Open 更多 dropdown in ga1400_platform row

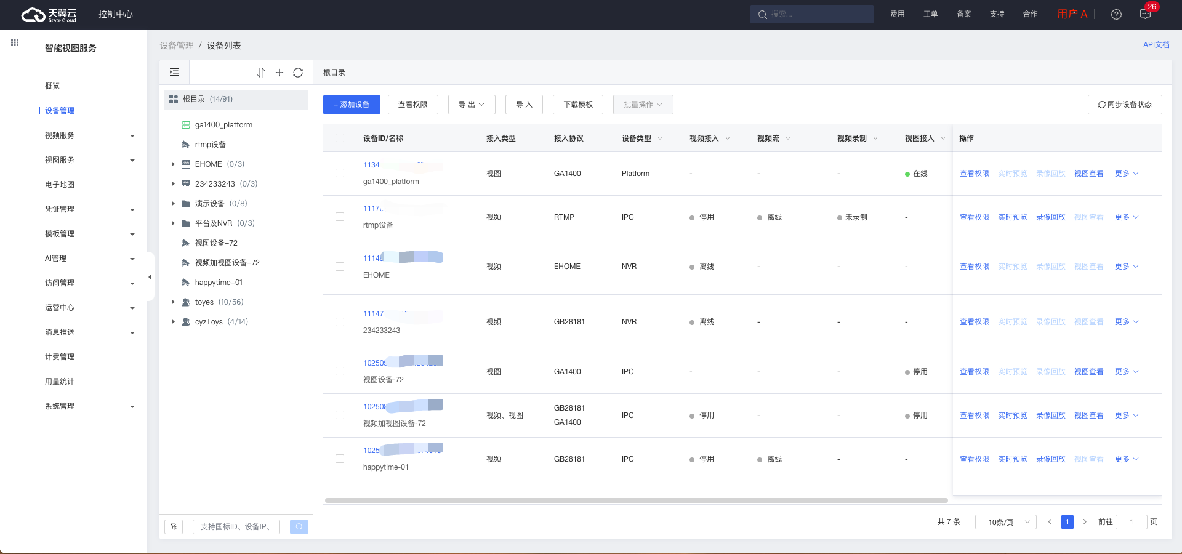[x=1127, y=174]
